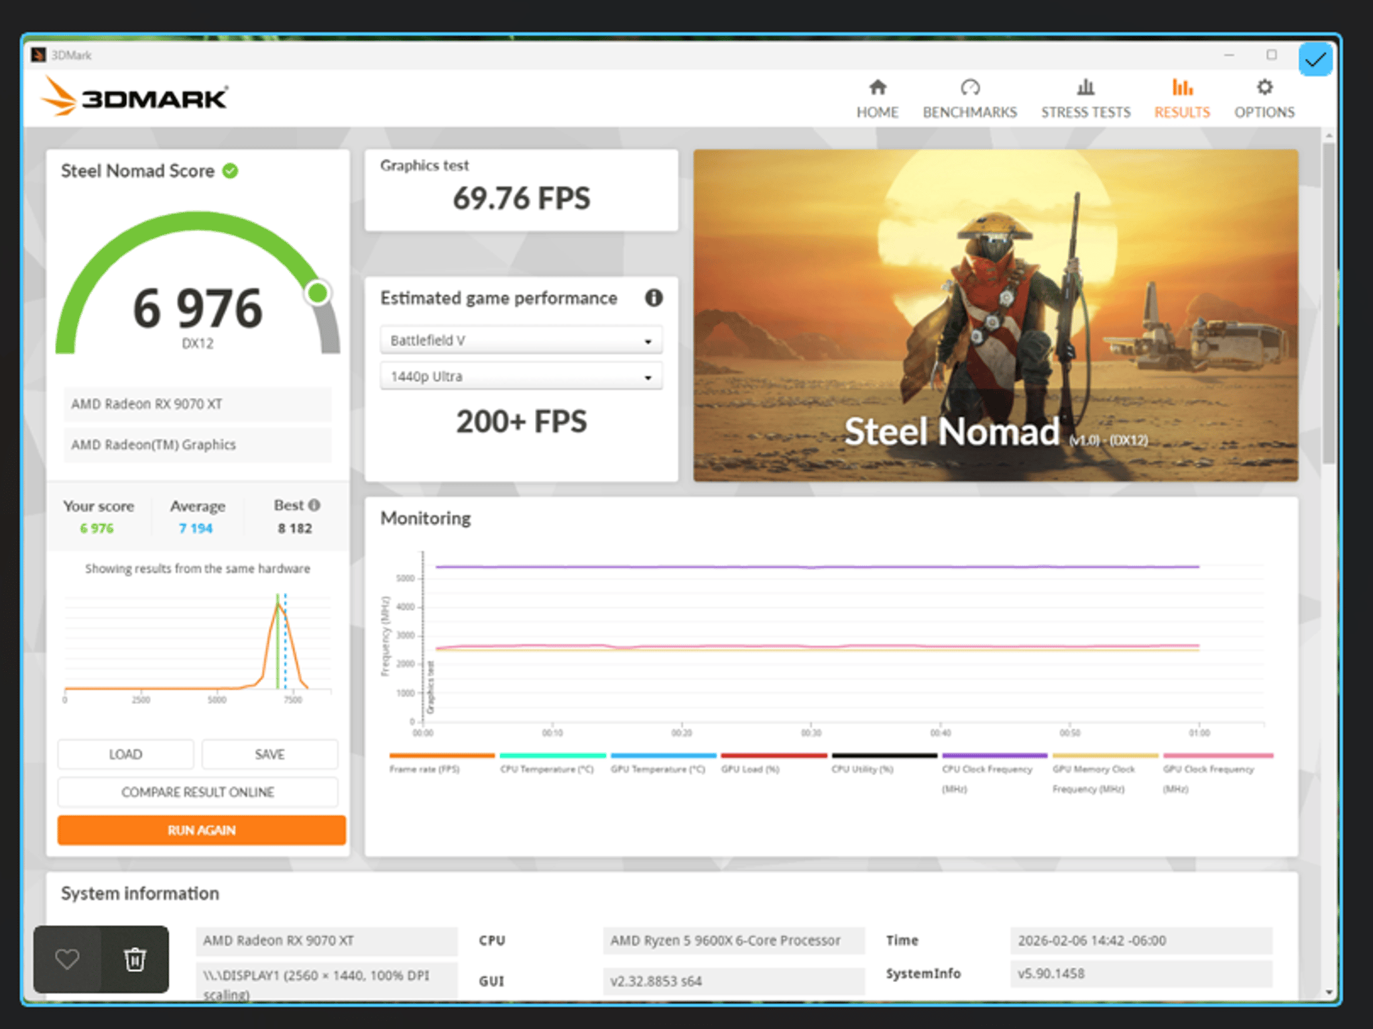Viewport: 1373px width, 1029px height.
Task: Click the AMD Radeon RX 9070 XT system information field
Action: 326,941
